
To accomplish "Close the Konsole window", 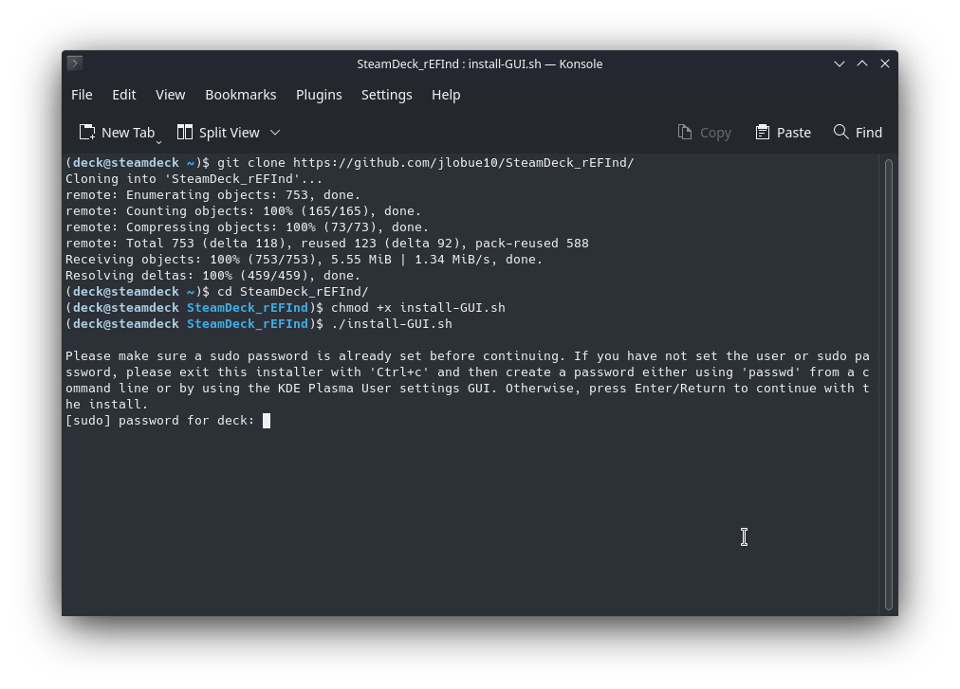I will [885, 63].
